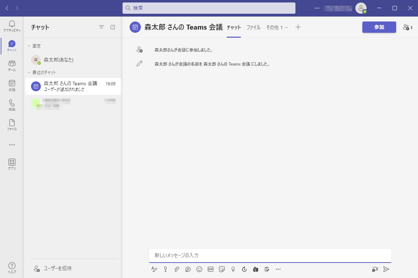Join the meeting with the 参加 button

coord(379,27)
